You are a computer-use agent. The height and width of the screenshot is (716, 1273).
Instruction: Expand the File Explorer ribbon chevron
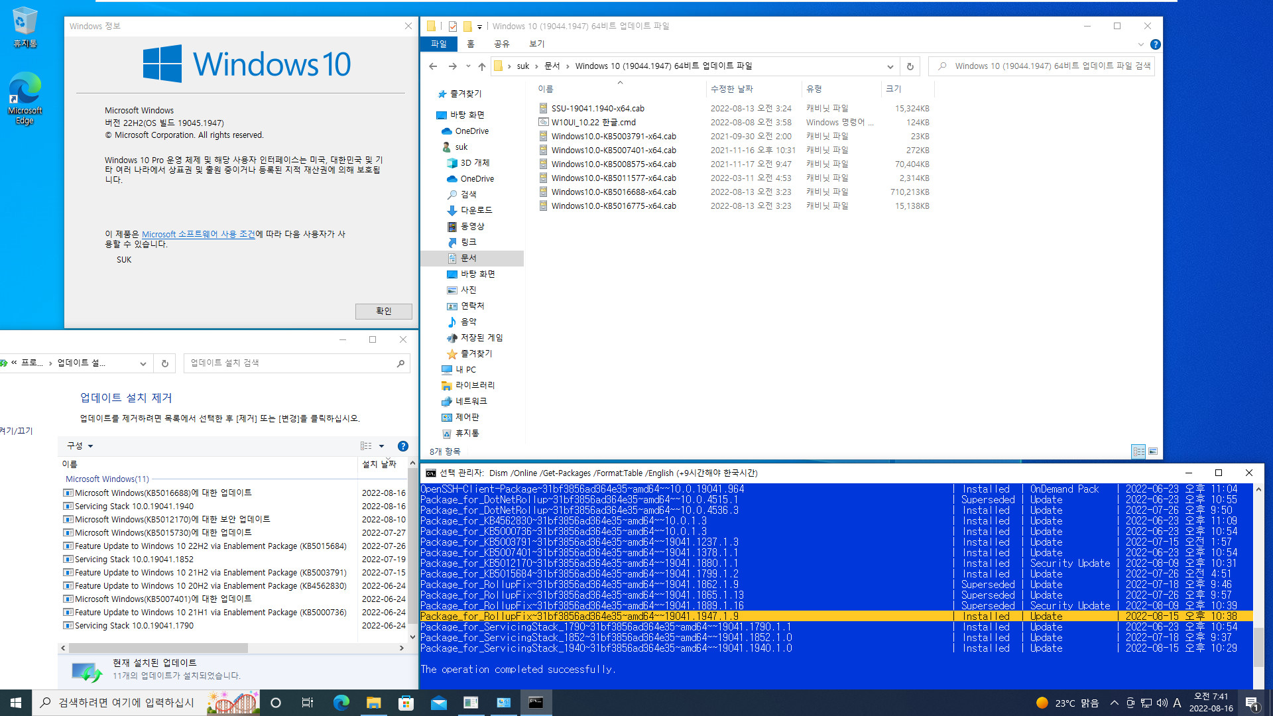(x=1141, y=44)
